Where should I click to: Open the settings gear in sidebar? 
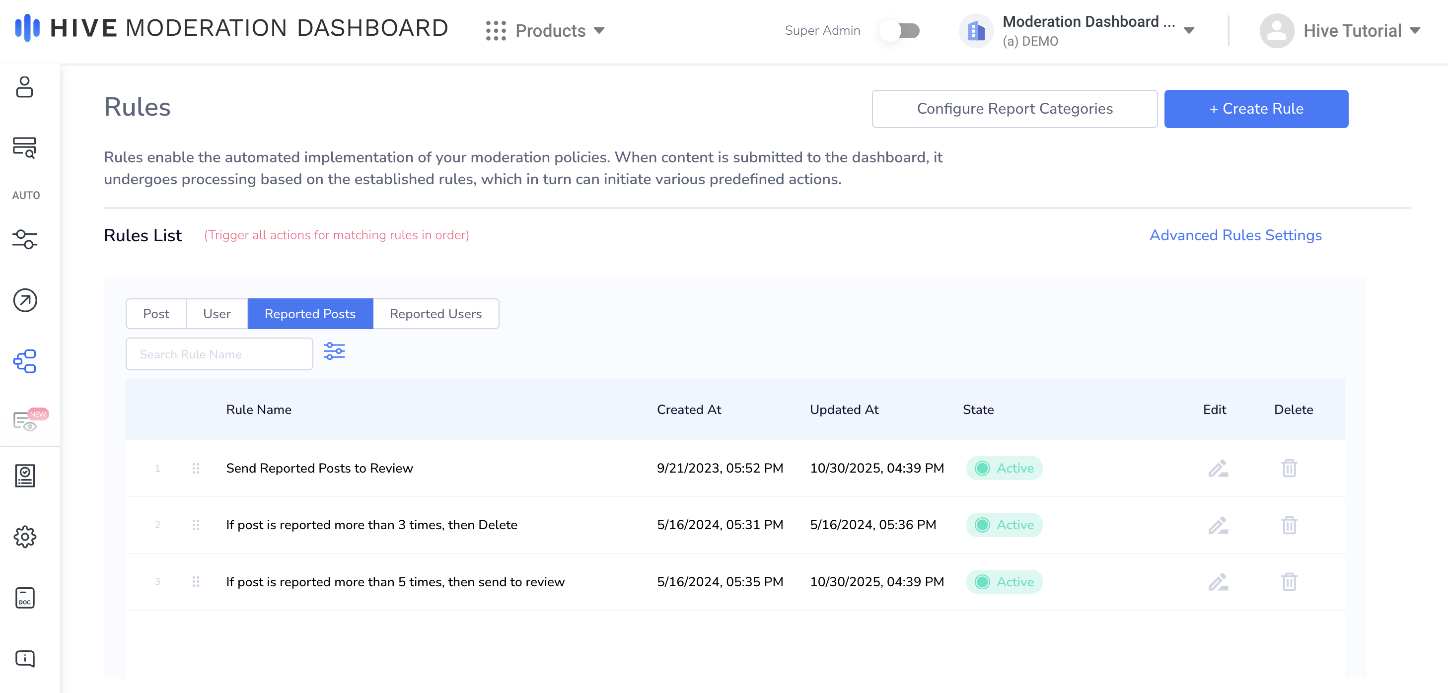point(25,537)
